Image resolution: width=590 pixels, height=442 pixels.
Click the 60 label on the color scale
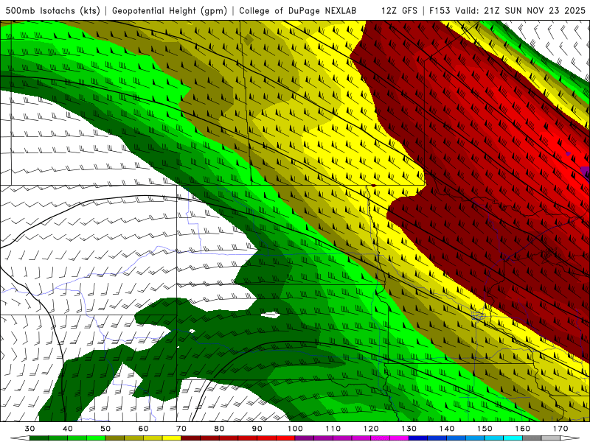pyautogui.click(x=143, y=429)
